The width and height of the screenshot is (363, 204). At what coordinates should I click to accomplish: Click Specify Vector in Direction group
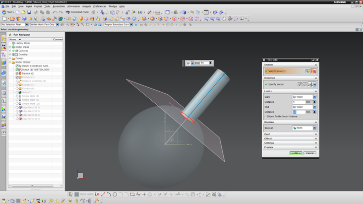coord(276,85)
